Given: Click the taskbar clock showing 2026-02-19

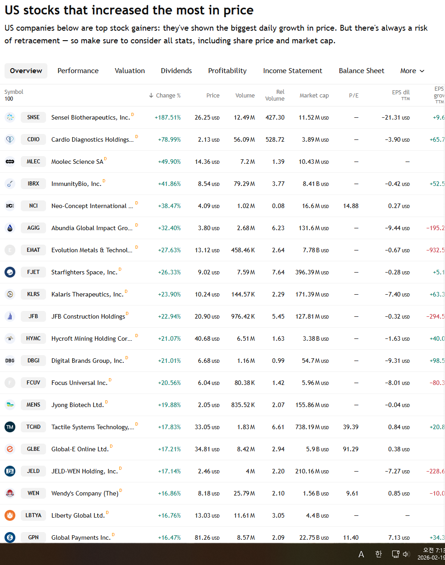Looking at the screenshot, I should [x=431, y=554].
